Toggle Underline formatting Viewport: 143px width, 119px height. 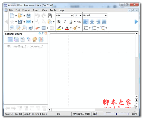[x=71, y=22]
